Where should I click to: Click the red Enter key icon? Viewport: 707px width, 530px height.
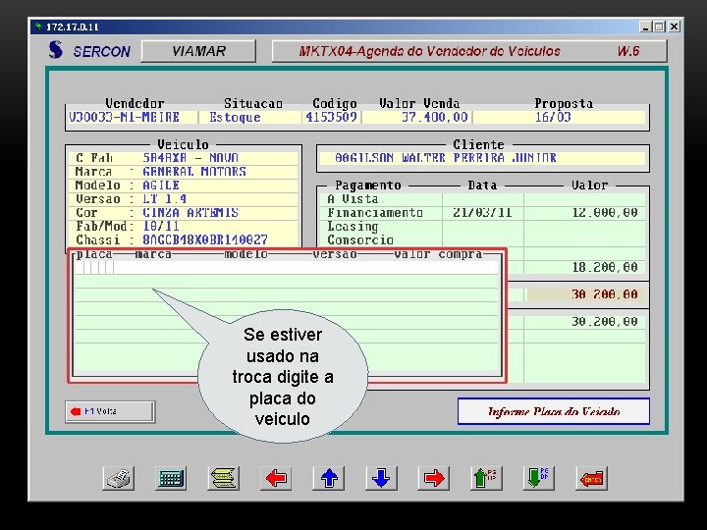tap(591, 478)
